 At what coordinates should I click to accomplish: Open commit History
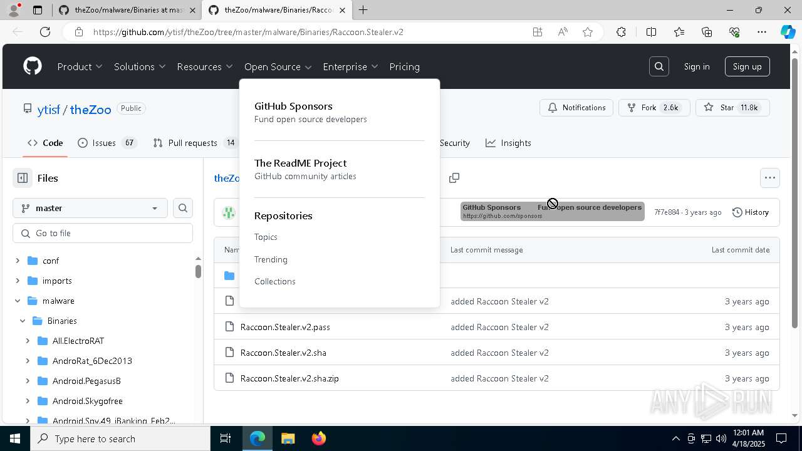tap(751, 212)
